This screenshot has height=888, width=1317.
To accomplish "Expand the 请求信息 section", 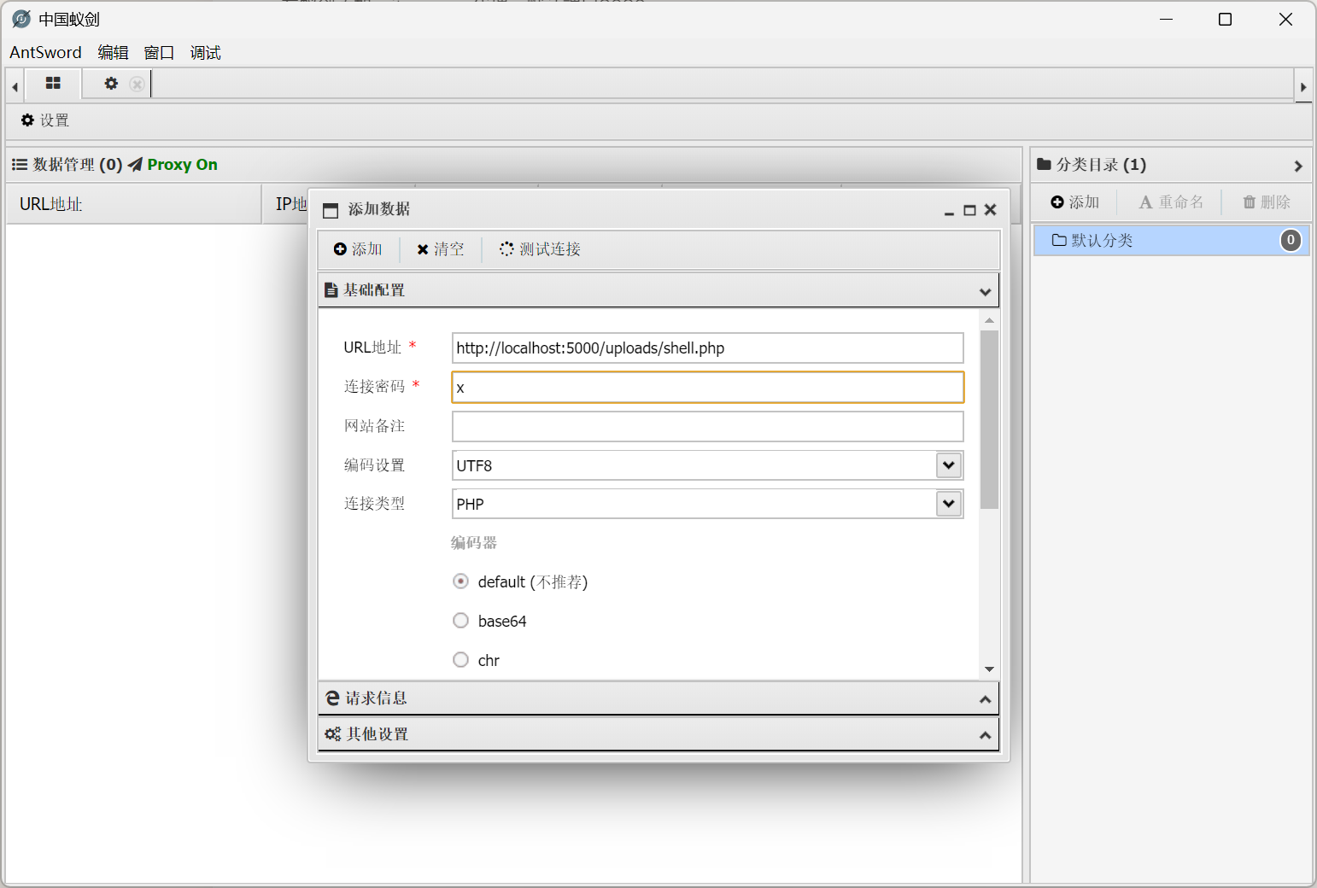I will (x=658, y=698).
